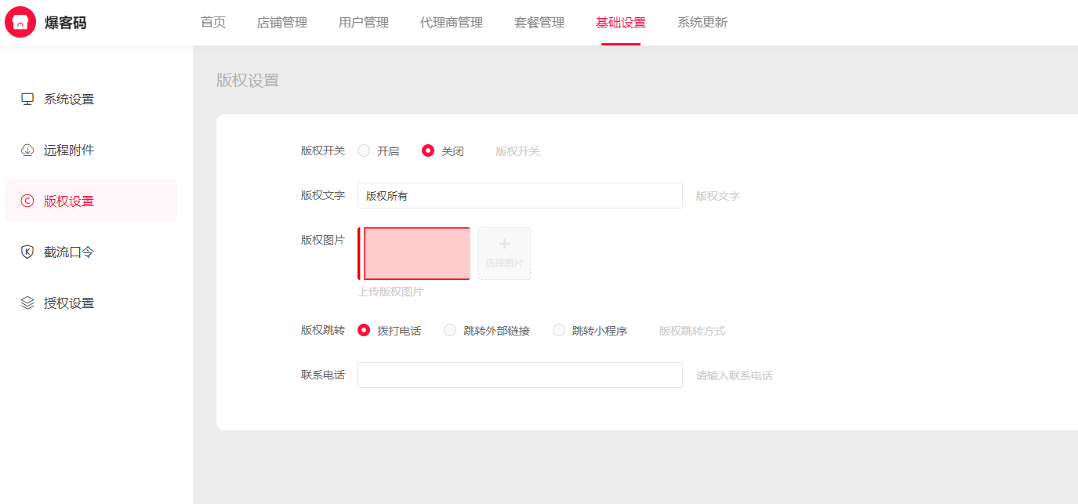Click the plus icon to select image
Image resolution: width=1078 pixels, height=504 pixels.
click(504, 245)
